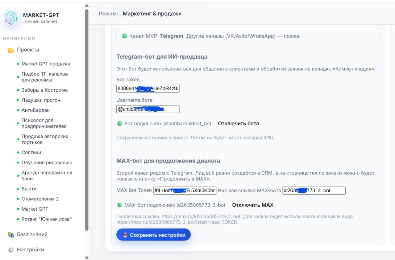Click the Режим: label
The image size is (395, 260).
[108, 14]
